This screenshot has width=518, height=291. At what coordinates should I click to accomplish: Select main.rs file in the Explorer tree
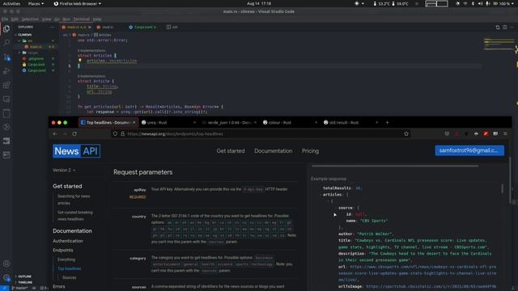(36, 47)
